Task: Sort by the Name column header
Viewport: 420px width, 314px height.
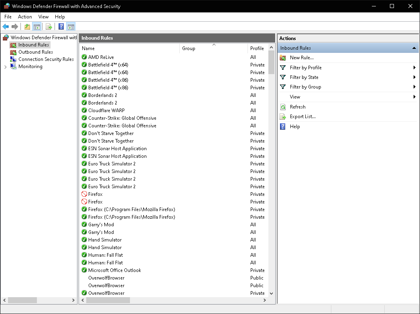Action: (x=130, y=48)
